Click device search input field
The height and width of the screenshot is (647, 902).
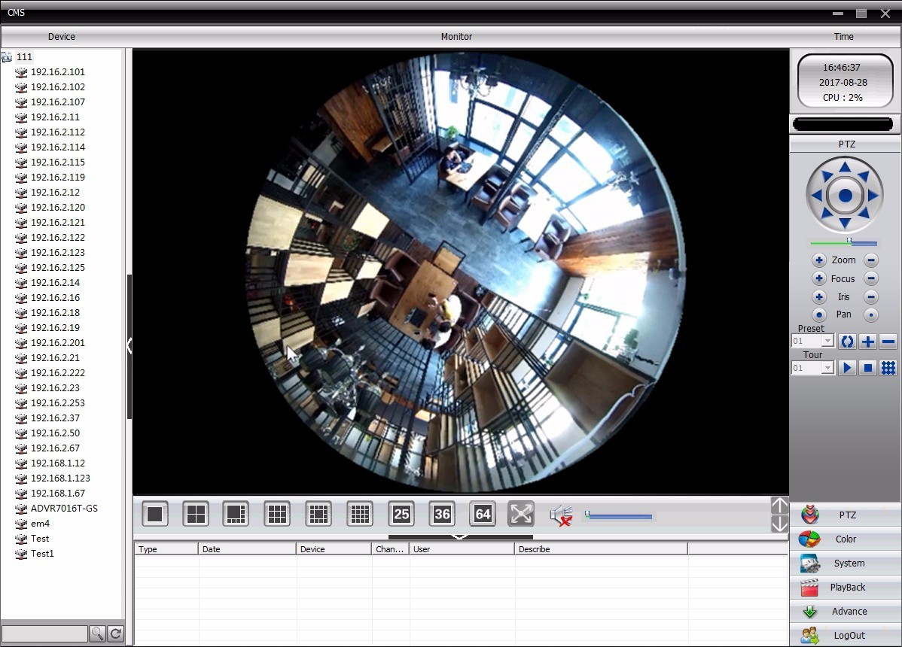(45, 633)
